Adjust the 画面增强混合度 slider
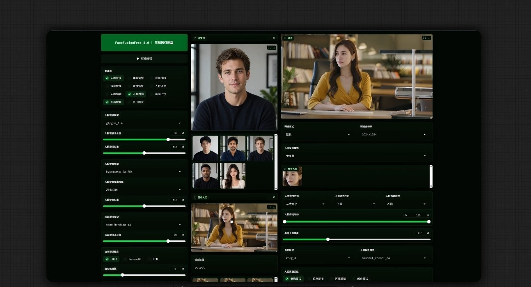This screenshot has width=531, height=287. click(144, 241)
